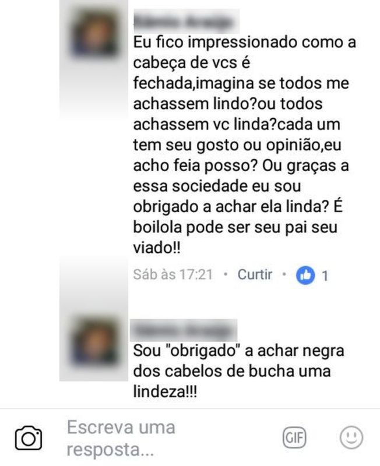Like the first comment via Curtir

[x=255, y=274]
